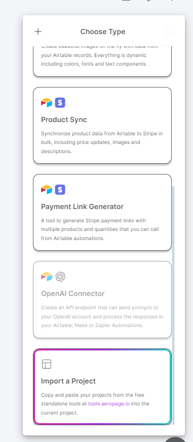Click the Airtable logo on Product Sync card

click(47, 103)
